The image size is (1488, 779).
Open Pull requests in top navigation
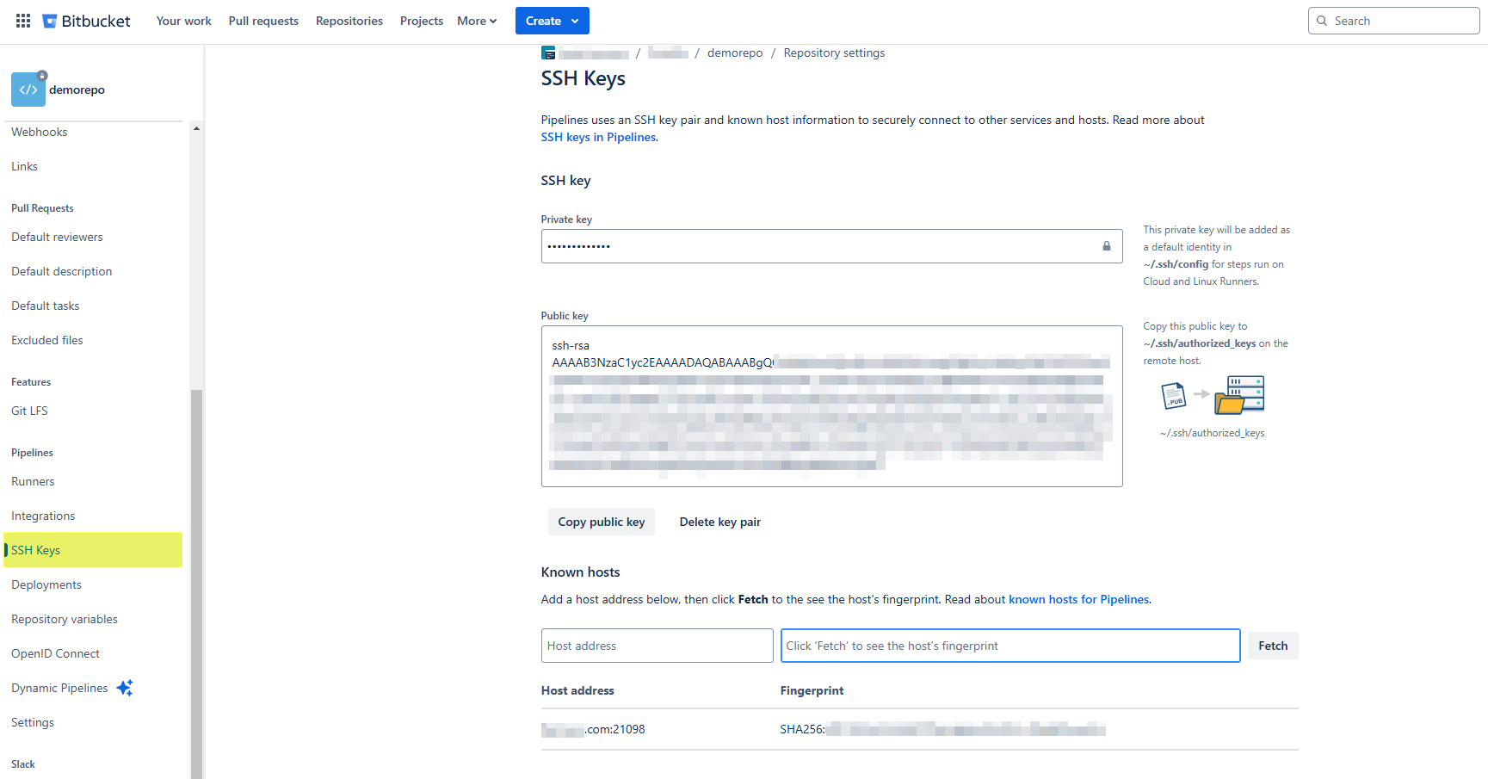tap(263, 21)
